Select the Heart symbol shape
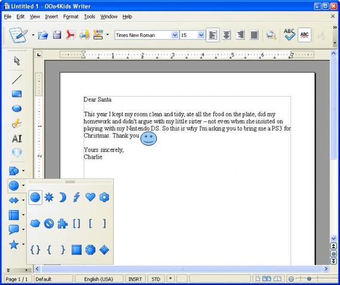Screen dimensions: 340x285 pyautogui.click(x=90, y=197)
